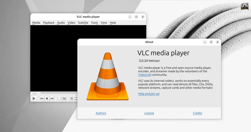Skip to previous media in VLC
The width and height of the screenshot is (251, 132).
tap(42, 98)
